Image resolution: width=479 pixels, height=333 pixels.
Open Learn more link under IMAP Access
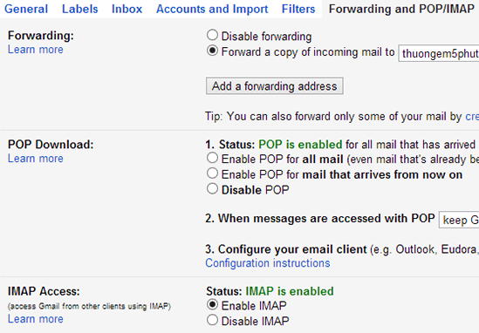tap(36, 319)
